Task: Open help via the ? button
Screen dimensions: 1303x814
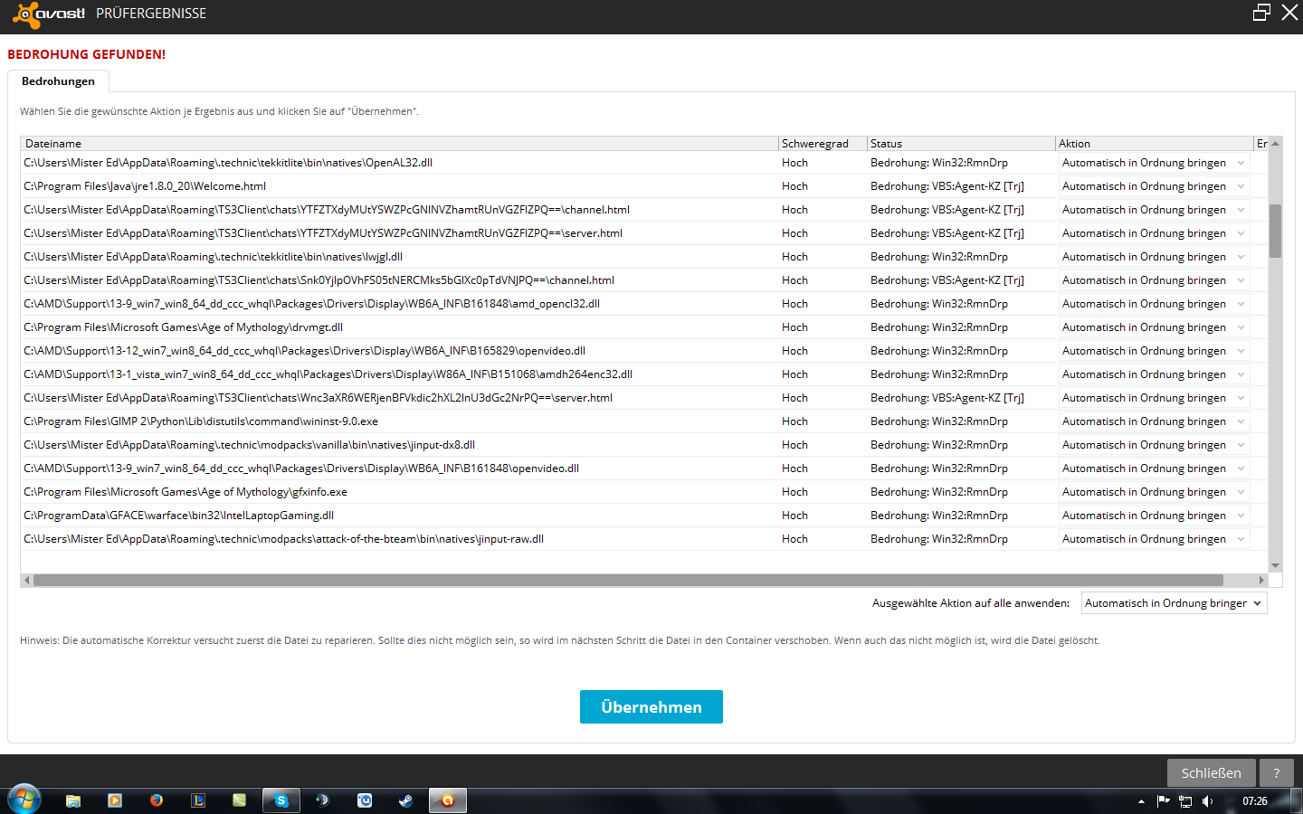Action: [x=1277, y=773]
